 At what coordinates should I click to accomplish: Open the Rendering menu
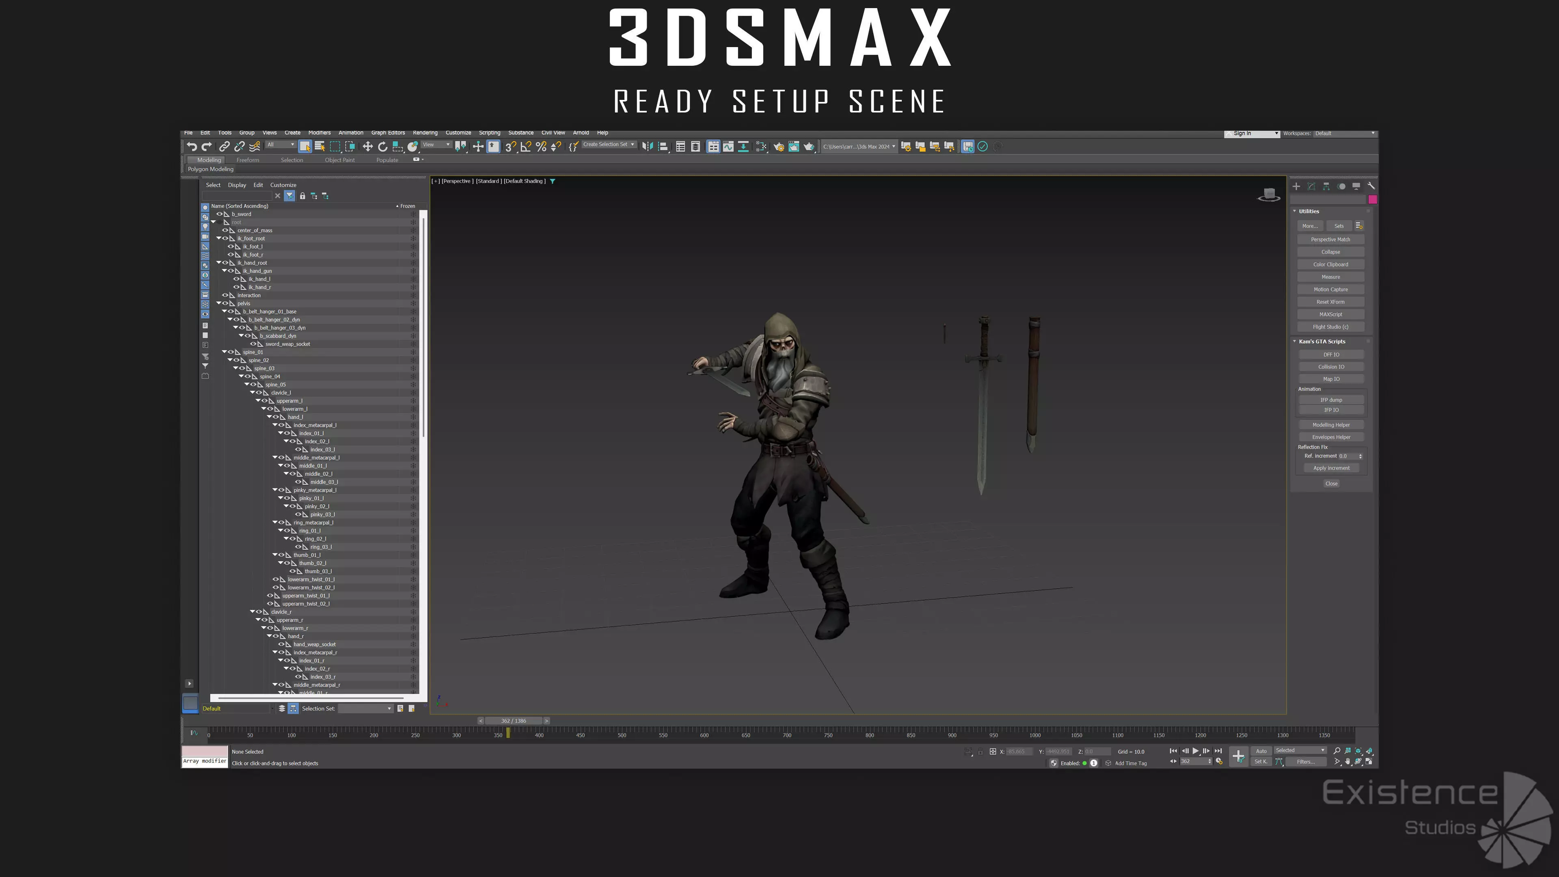coord(425,132)
